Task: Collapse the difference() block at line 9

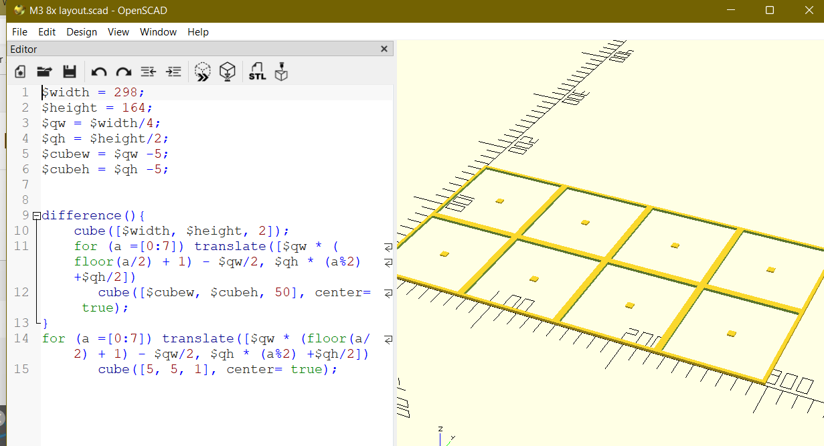Action: click(36, 215)
